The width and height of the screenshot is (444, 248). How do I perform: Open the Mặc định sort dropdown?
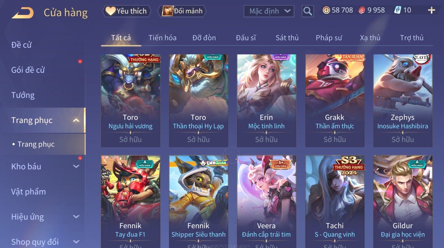point(269,11)
